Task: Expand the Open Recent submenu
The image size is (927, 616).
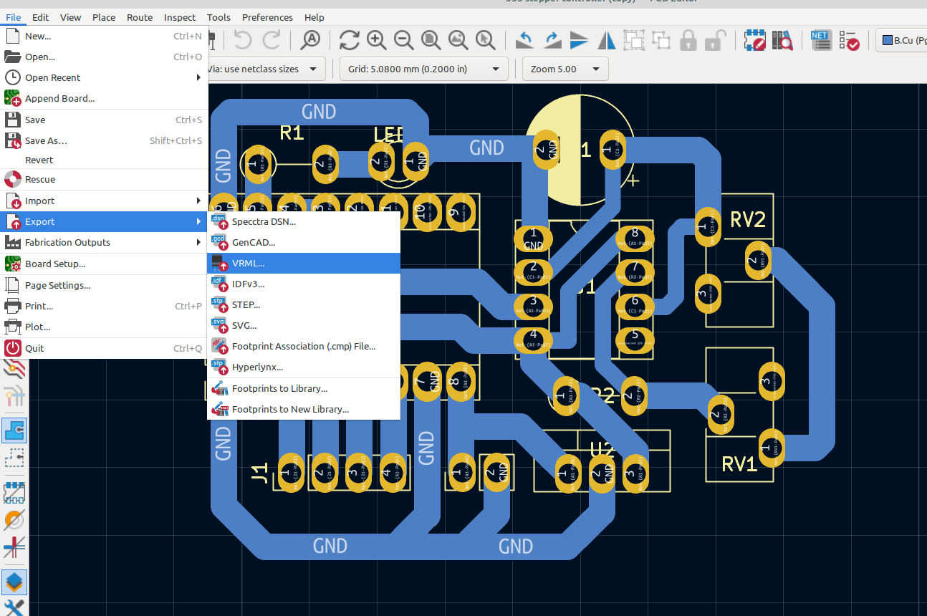Action: pos(104,77)
